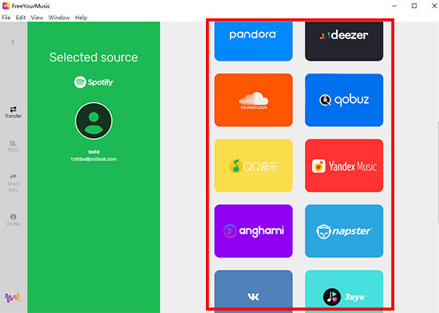Open the Profile section in sidebar
The width and height of the screenshot is (439, 313).
click(13, 220)
